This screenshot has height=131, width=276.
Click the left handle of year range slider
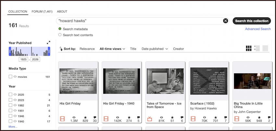(10, 51)
